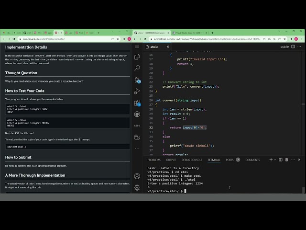Close the atoi.c editor tab
Viewport: 306px width, 230px height.
click(168, 47)
